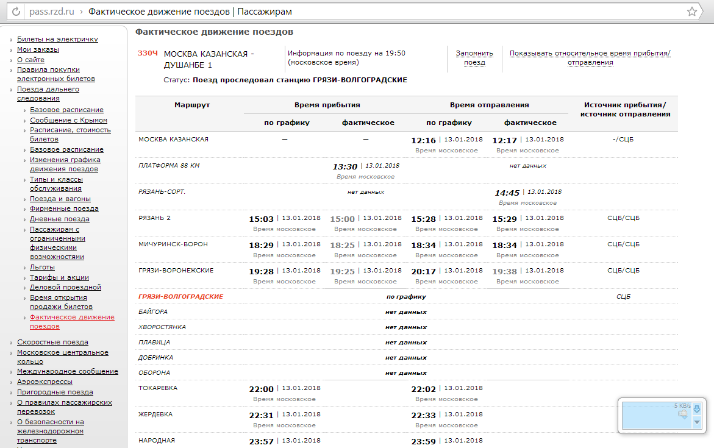Go to 'Мои заказы' sidebar link
This screenshot has height=448, width=714.
coord(38,49)
